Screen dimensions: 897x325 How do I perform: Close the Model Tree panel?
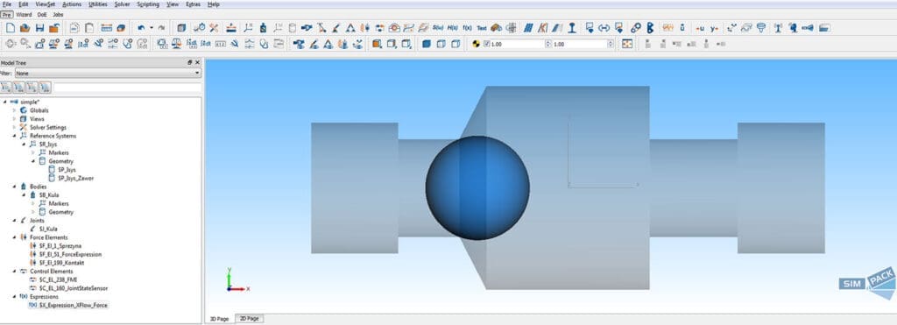(x=197, y=62)
